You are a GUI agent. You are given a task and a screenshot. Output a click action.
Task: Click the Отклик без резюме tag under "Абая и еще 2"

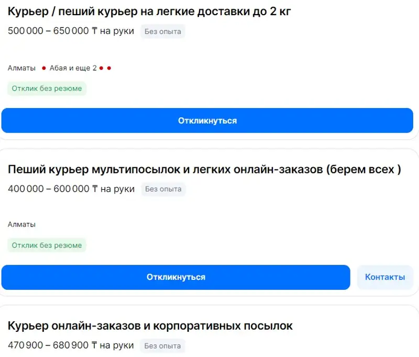coord(47,89)
